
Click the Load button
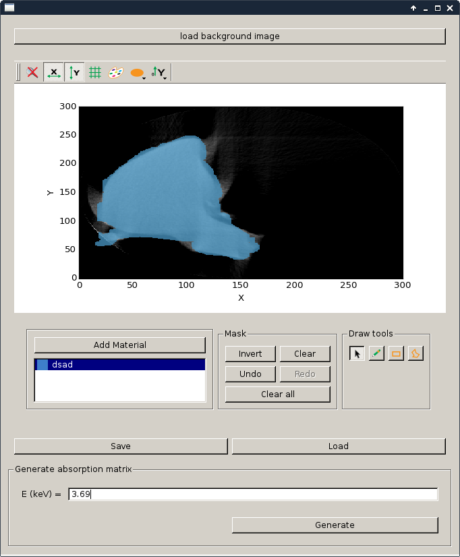click(339, 446)
